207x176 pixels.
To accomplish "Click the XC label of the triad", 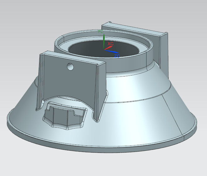I will (110, 44).
